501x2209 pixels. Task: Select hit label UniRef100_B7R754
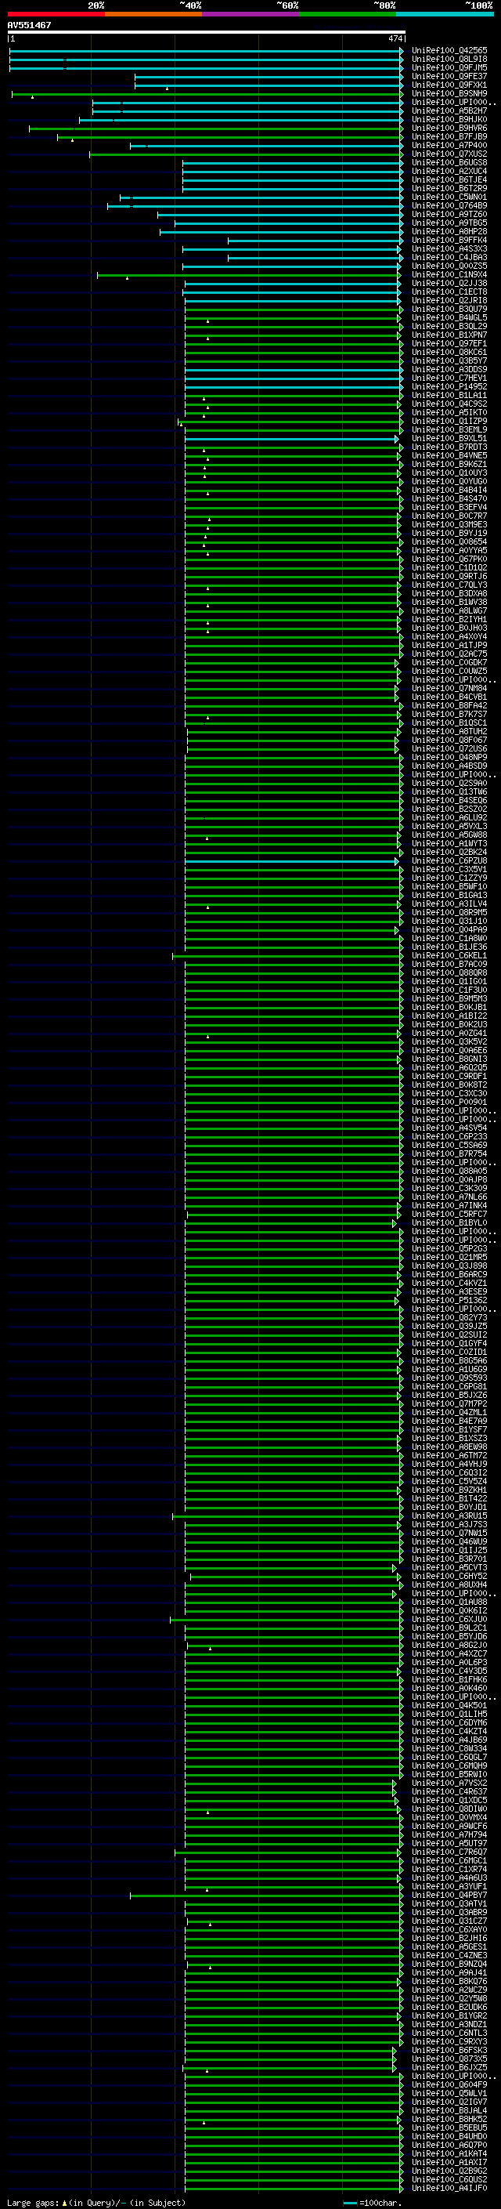449,1153
